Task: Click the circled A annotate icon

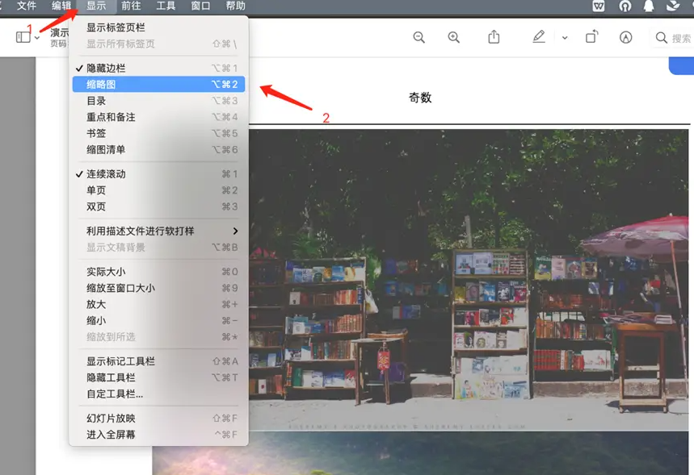Action: point(625,38)
